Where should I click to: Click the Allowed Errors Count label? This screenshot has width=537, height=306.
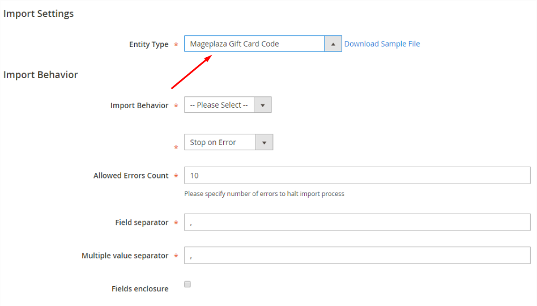[131, 176]
